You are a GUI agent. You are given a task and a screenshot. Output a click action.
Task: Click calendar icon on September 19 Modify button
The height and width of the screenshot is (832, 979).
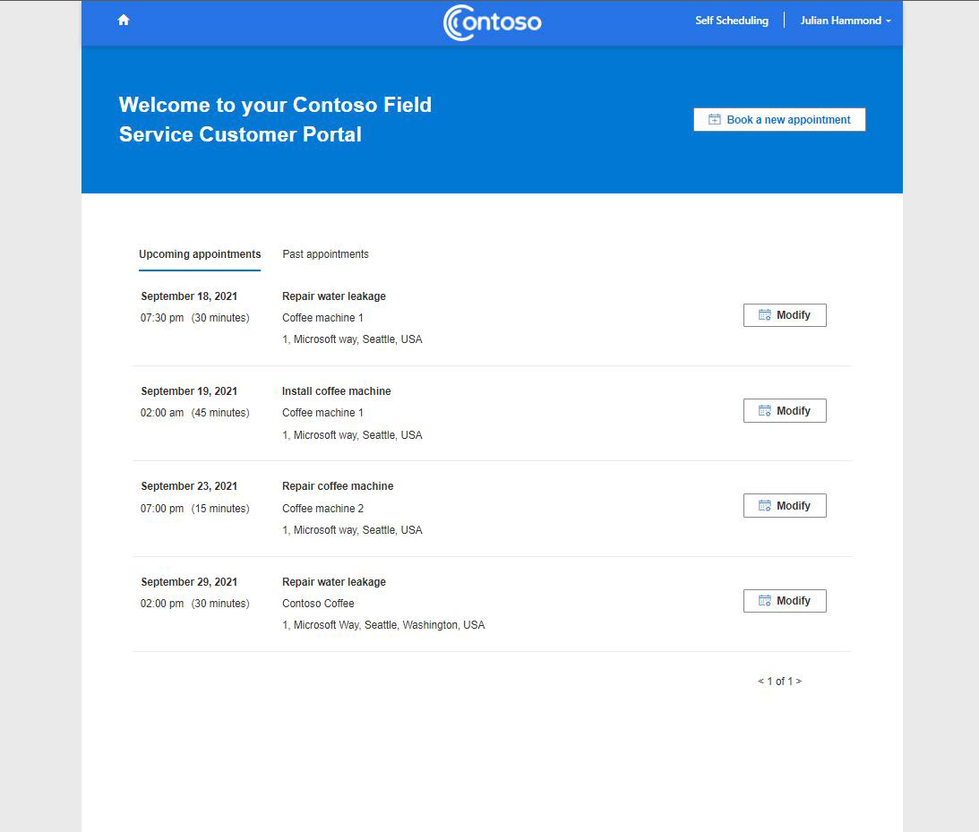coord(764,411)
